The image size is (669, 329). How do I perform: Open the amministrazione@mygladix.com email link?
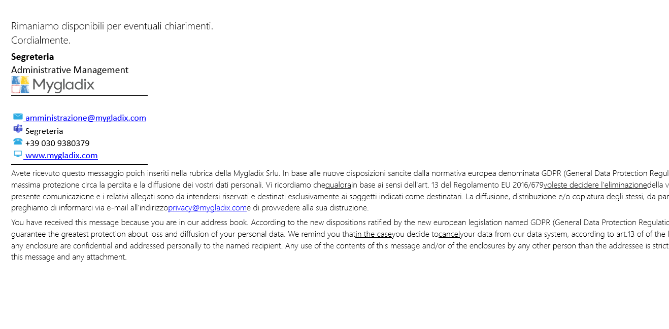[86, 118]
